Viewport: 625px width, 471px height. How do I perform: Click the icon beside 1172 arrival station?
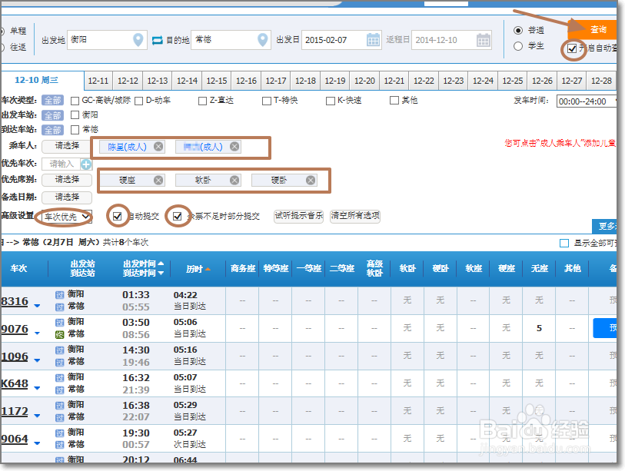59,417
